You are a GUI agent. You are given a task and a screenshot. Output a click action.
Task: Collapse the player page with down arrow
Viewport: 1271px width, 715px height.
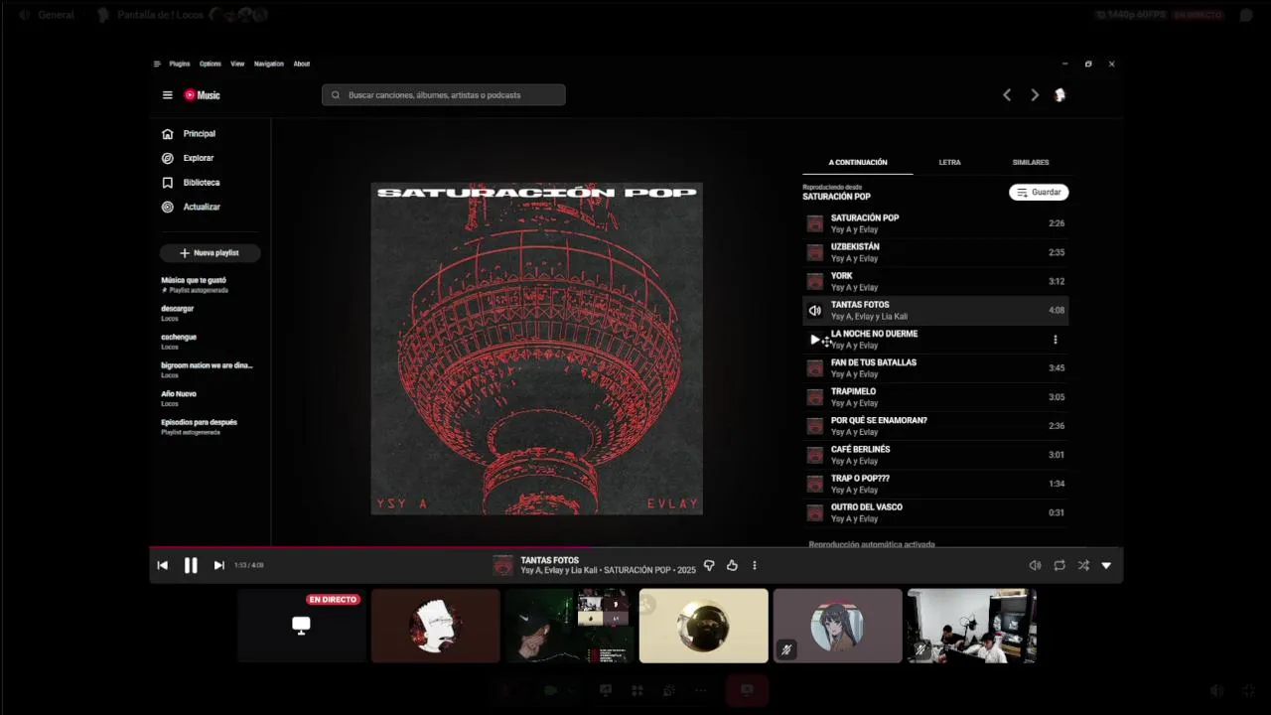(1106, 565)
